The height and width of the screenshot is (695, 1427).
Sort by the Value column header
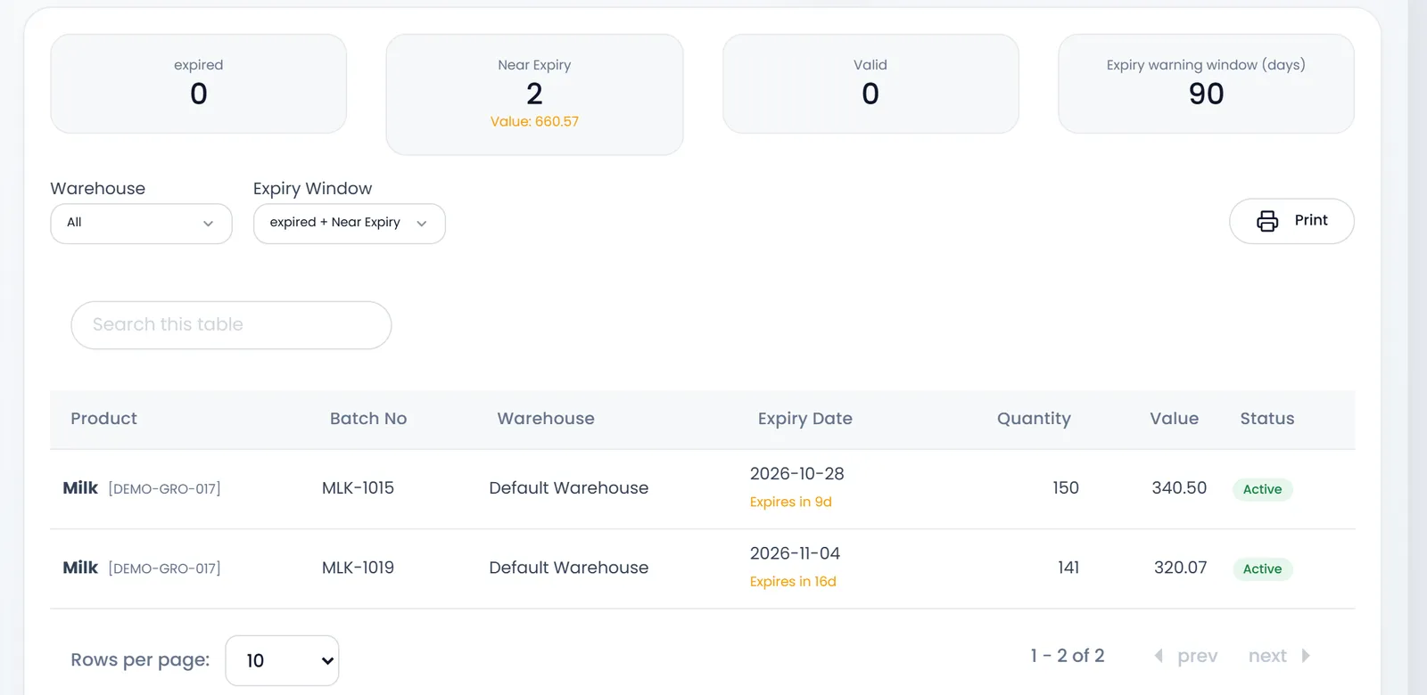click(x=1174, y=419)
